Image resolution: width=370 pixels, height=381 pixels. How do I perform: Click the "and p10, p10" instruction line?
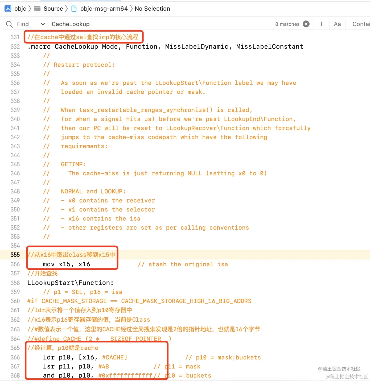[98, 375]
